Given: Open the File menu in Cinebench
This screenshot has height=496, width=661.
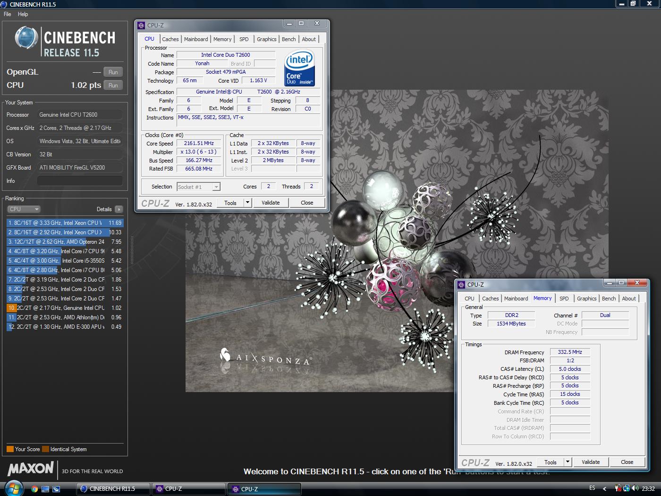Looking at the screenshot, I should [8, 14].
